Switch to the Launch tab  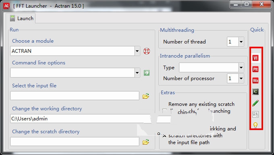point(21,19)
